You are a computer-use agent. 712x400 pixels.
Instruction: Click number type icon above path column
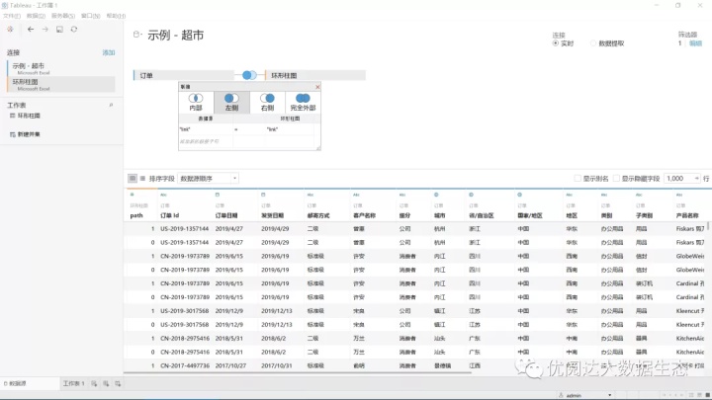point(133,195)
